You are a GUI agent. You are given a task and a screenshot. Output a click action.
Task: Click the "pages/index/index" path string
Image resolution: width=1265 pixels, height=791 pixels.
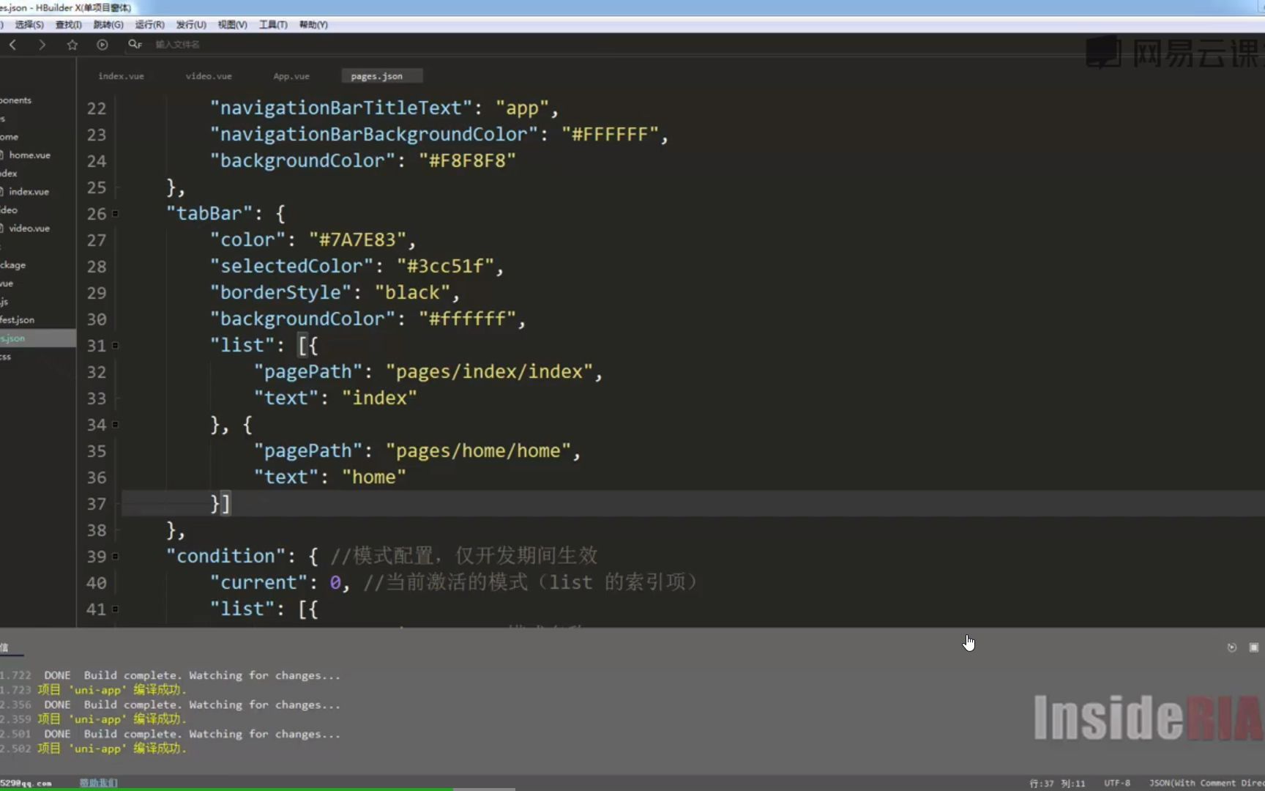click(489, 372)
